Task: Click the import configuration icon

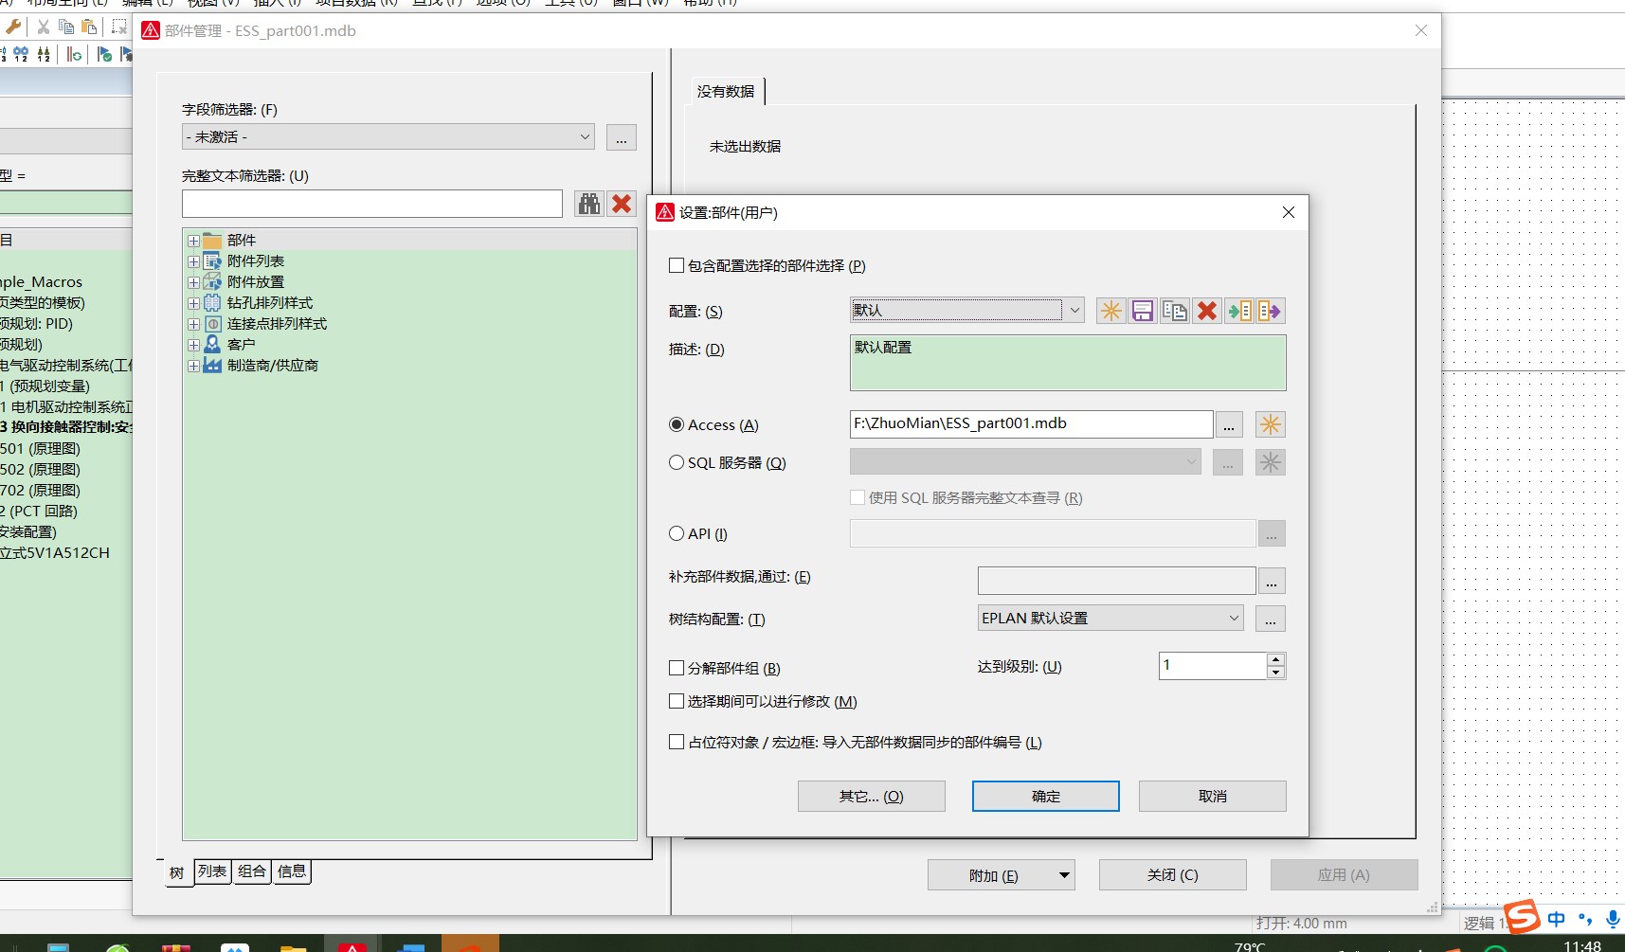Action: coord(1239,311)
